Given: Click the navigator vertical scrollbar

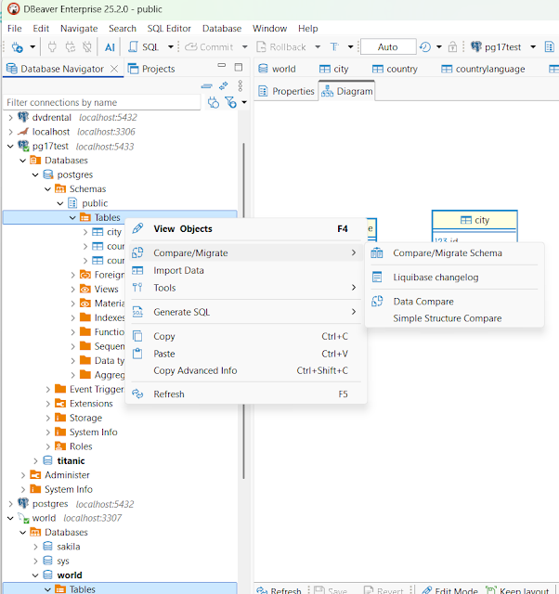Looking at the screenshot, I should pyautogui.click(x=243, y=311).
